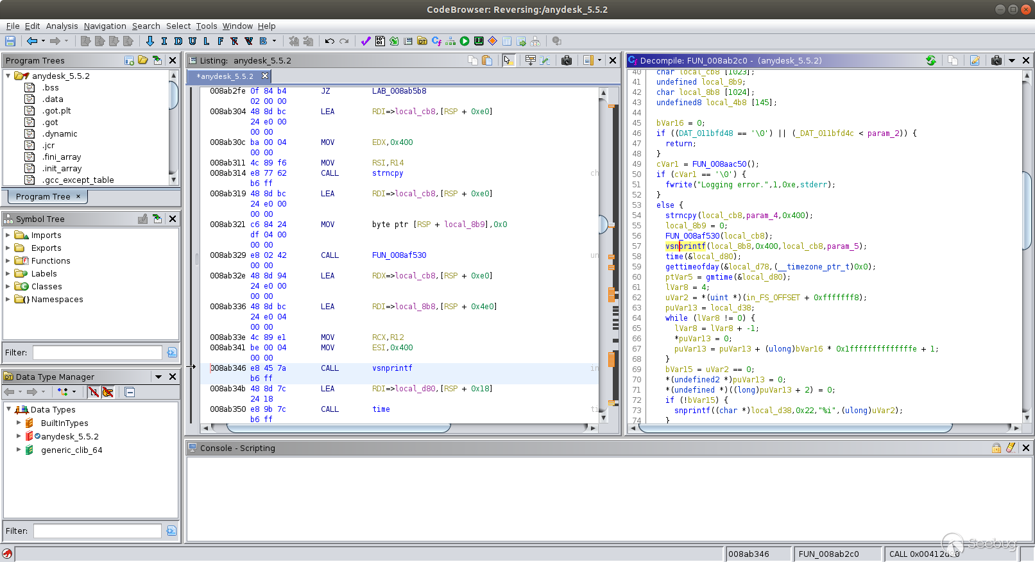Click the green Run script play icon
This screenshot has height=562, width=1035.
[x=465, y=41]
